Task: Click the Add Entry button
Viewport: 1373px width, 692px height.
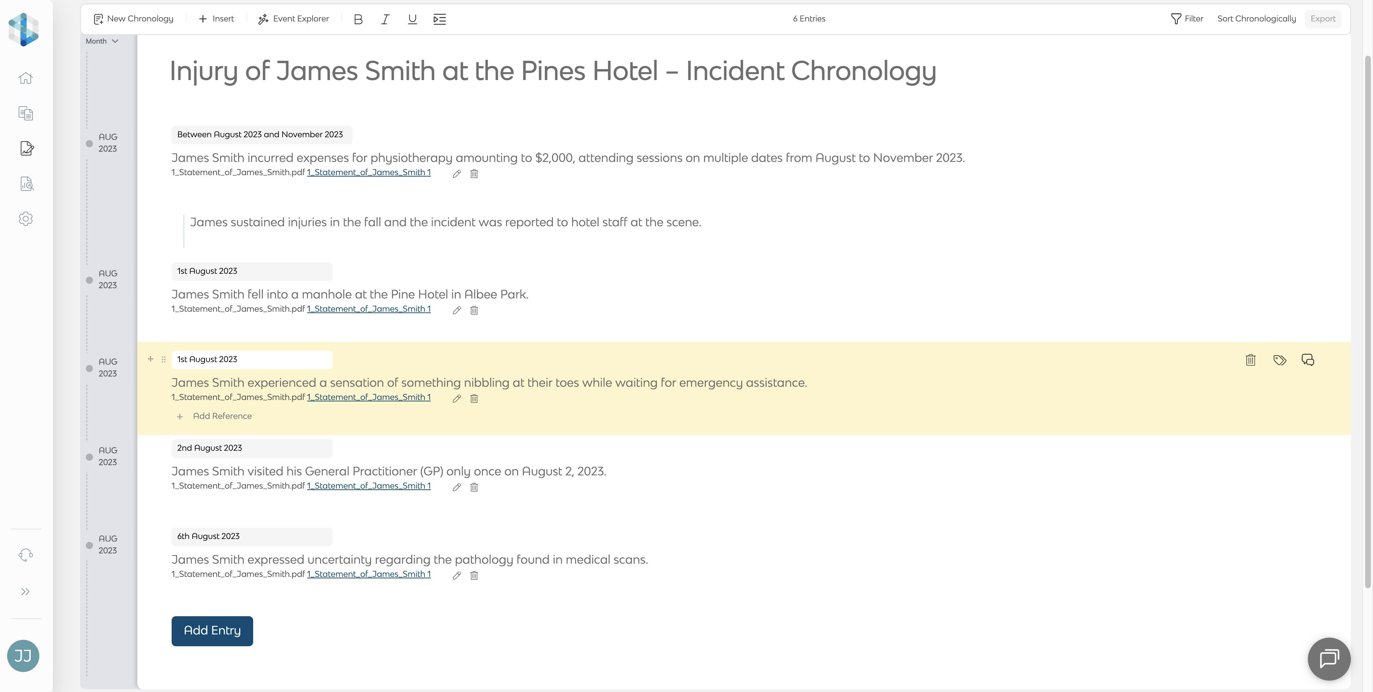Action: coord(212,631)
